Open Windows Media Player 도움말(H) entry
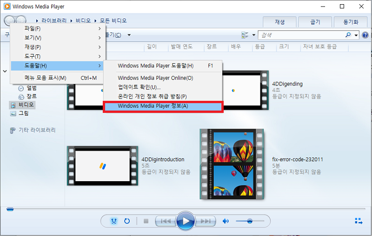 pos(163,66)
